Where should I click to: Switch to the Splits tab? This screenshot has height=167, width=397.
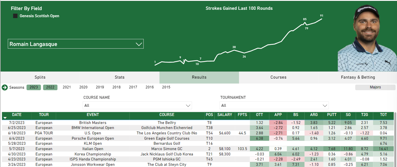40,77
